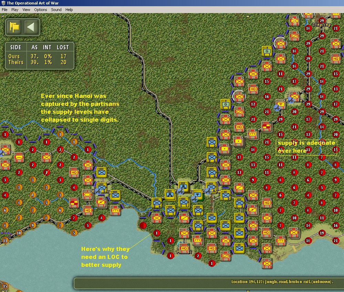Select the tan plain-oval company unit 1-1
Viewport: 344px width, 292px height.
pyautogui.click(x=87, y=195)
